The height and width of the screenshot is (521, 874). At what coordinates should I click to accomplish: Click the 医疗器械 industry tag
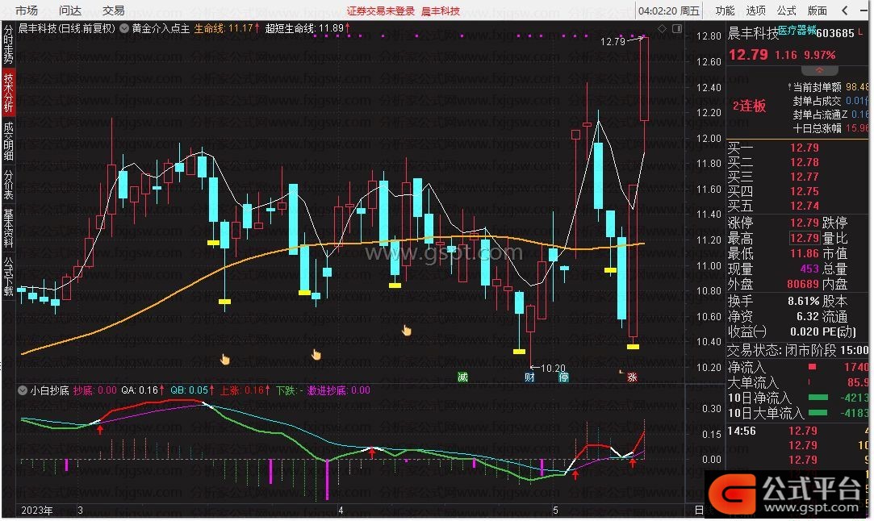pos(797,31)
